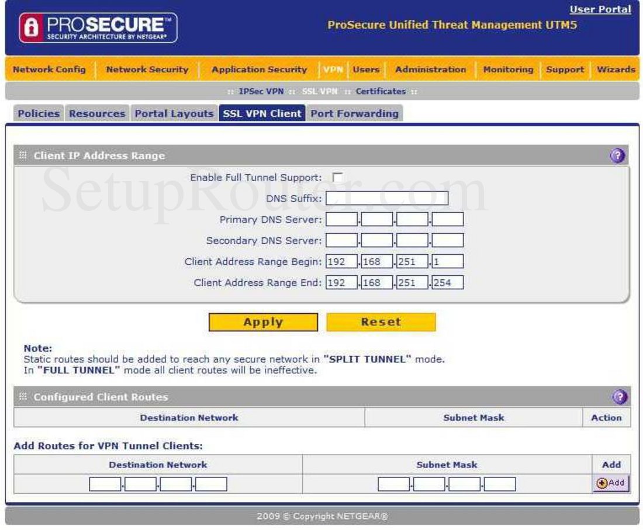643x530 pixels.
Task: Go to Certificates submenu
Action: pos(381,91)
